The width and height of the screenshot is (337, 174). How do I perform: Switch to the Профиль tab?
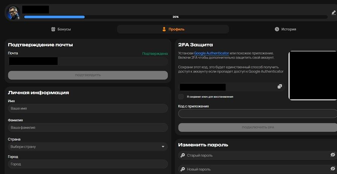pyautogui.click(x=173, y=29)
